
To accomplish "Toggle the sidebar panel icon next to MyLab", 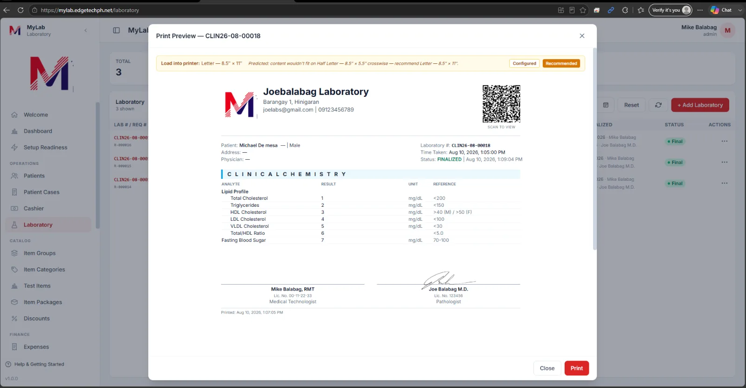I will (117, 30).
